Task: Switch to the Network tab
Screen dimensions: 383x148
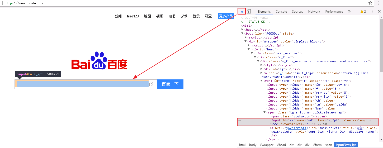Action: (314, 11)
